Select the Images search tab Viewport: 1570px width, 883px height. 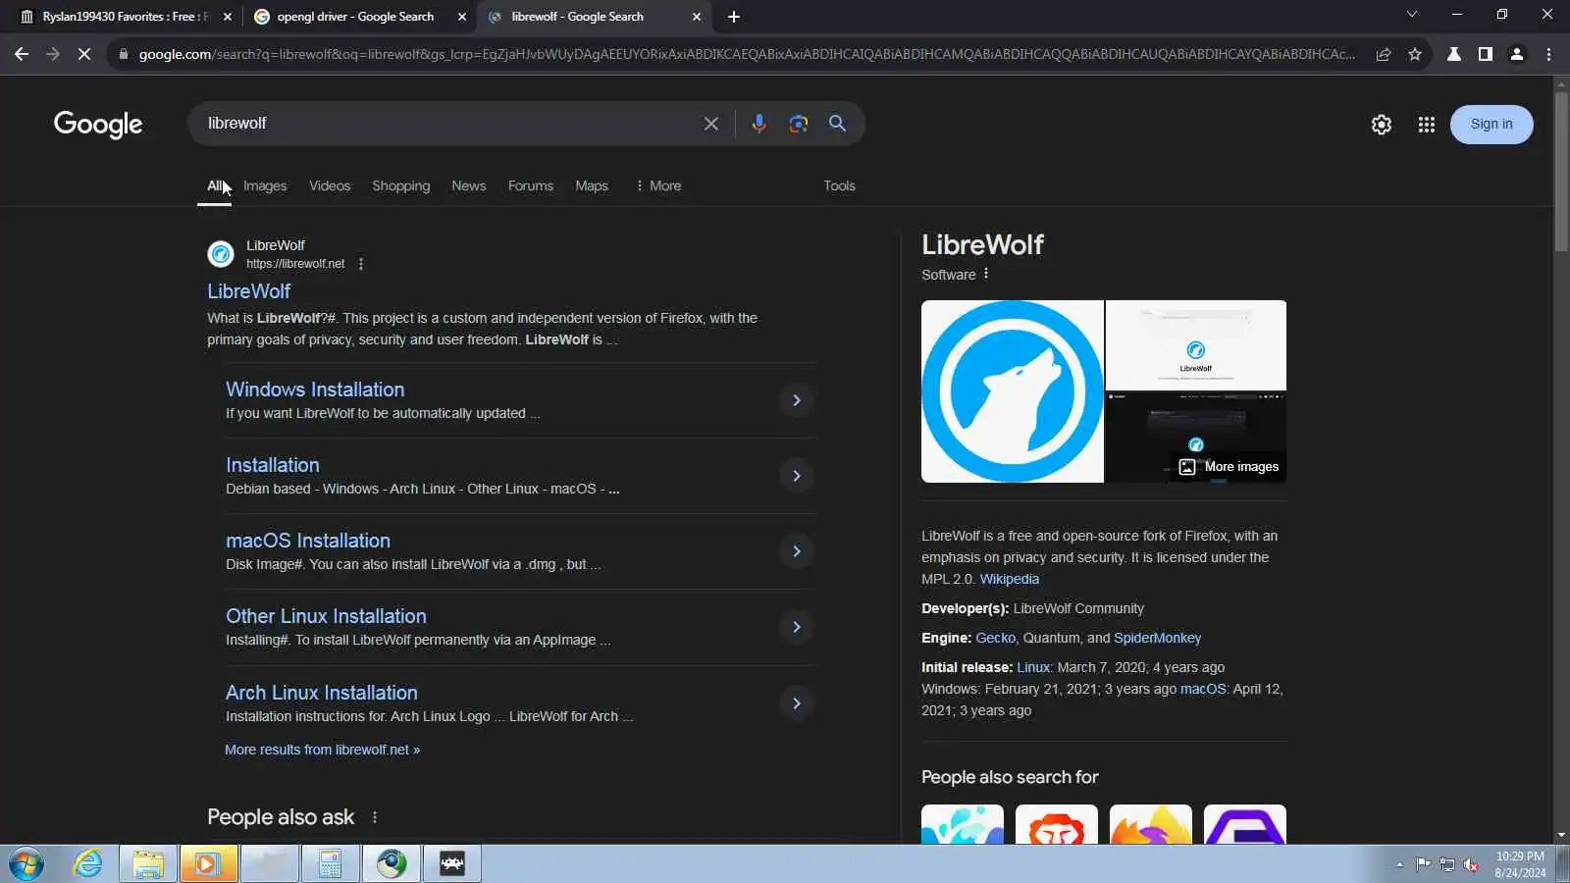pos(265,185)
